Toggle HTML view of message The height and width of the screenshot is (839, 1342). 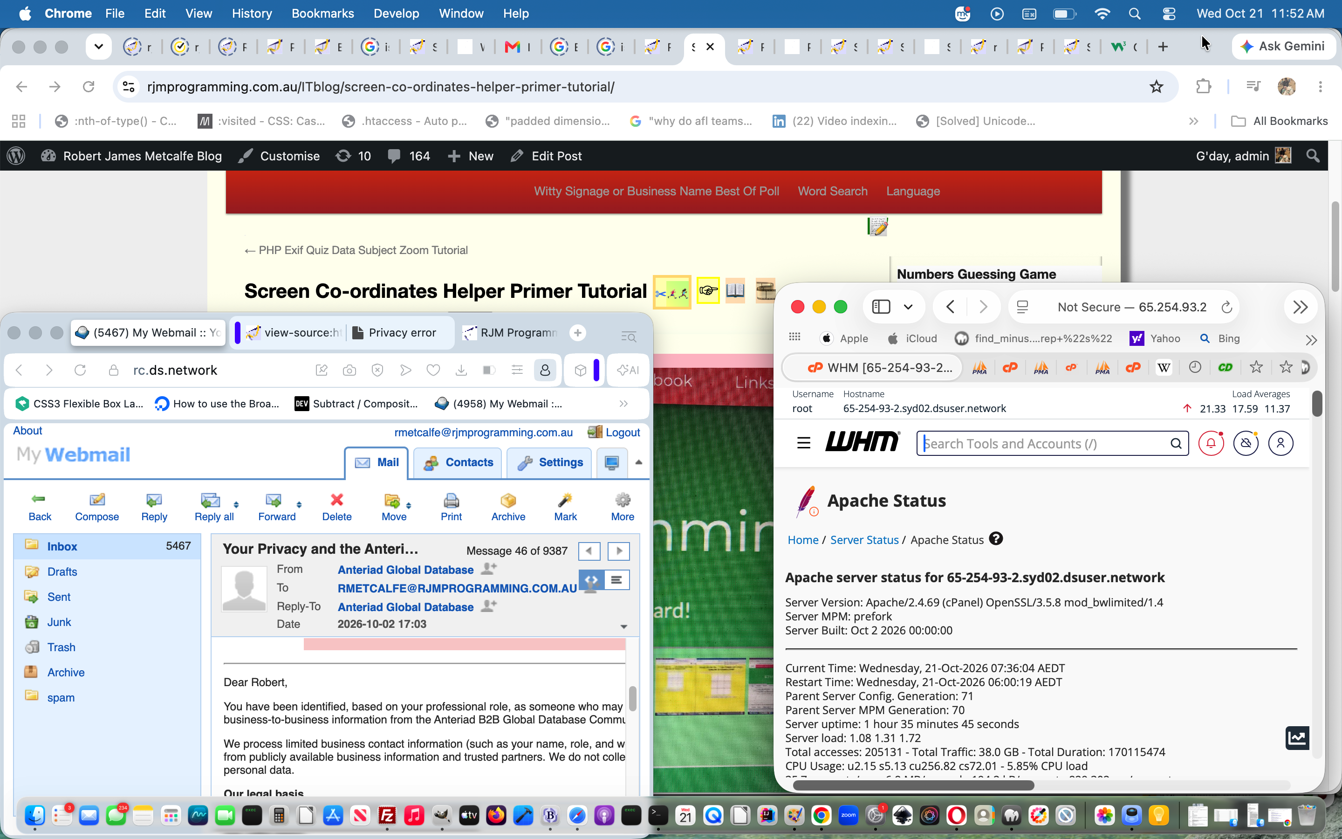pos(591,580)
